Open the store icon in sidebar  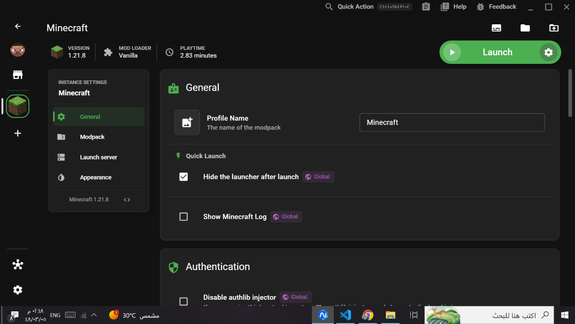18,75
